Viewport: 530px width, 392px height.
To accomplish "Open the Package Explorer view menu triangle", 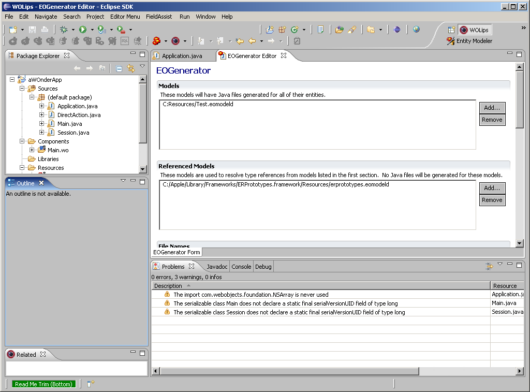I will point(142,66).
